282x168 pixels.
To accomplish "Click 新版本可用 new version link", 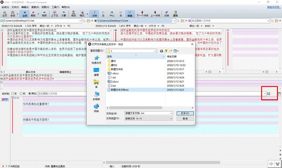I will 274,7.
